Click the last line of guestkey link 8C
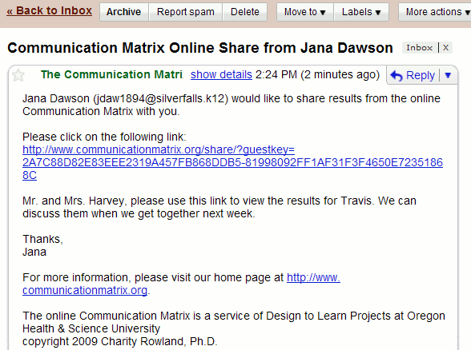 (30, 175)
